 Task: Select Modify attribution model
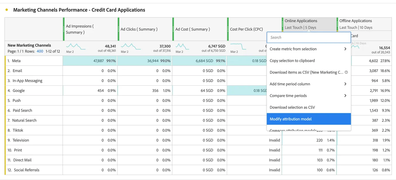point(309,119)
